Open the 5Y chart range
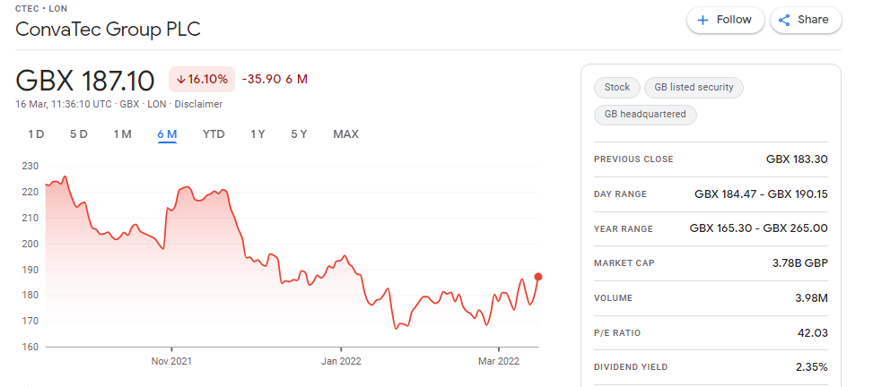Screen dimensions: 890x387 coord(299,134)
